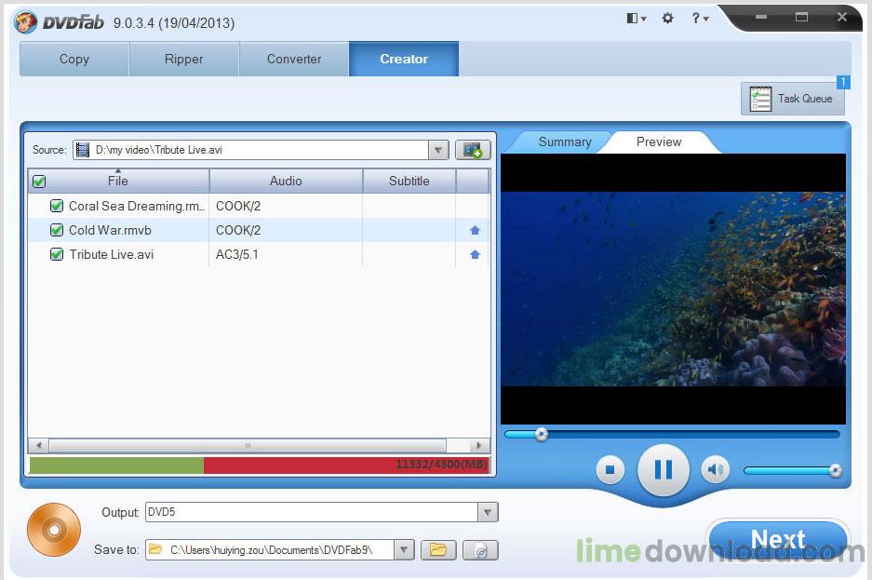Click the DVDFab logo icon
The height and width of the screenshot is (580, 872).
coord(26,22)
